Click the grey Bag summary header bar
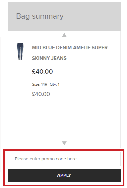Image resolution: width=127 pixels, height=188 pixels. (x=64, y=16)
